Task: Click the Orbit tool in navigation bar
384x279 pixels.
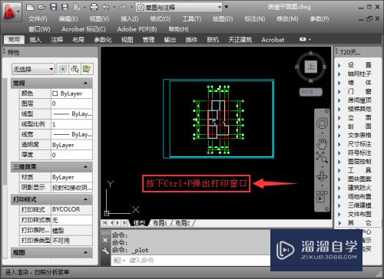Action: coord(322,176)
